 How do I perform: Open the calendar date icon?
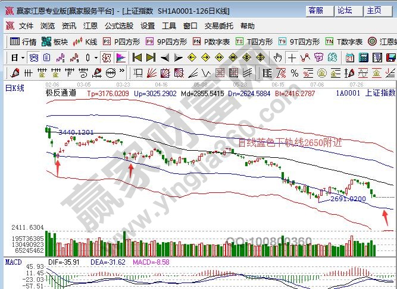pyautogui.click(x=350, y=58)
